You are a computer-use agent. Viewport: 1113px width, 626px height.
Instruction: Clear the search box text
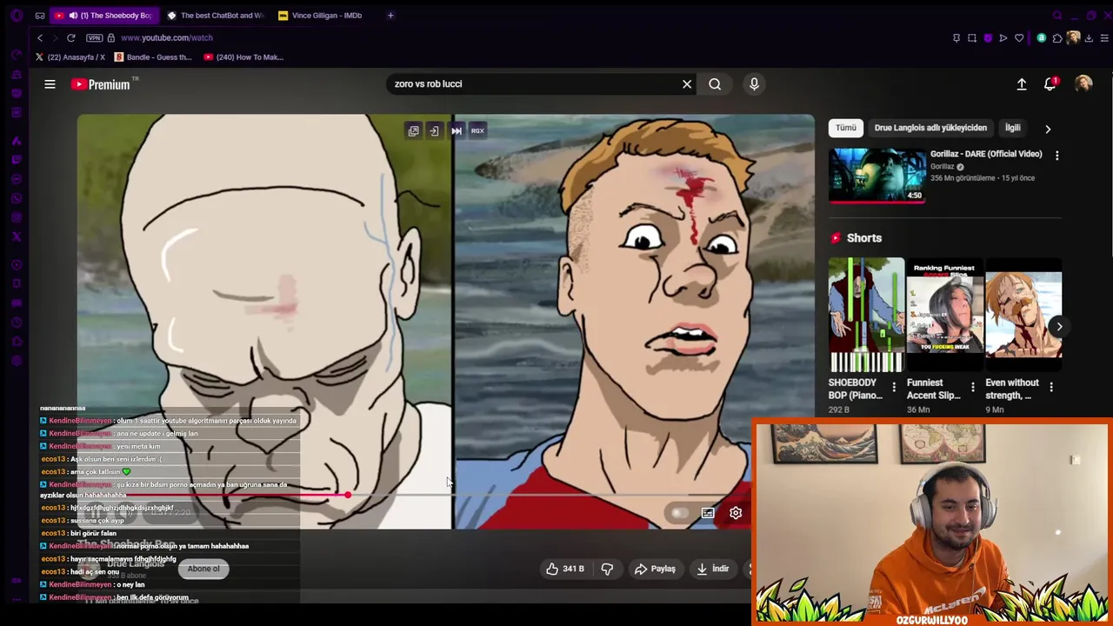coord(687,84)
